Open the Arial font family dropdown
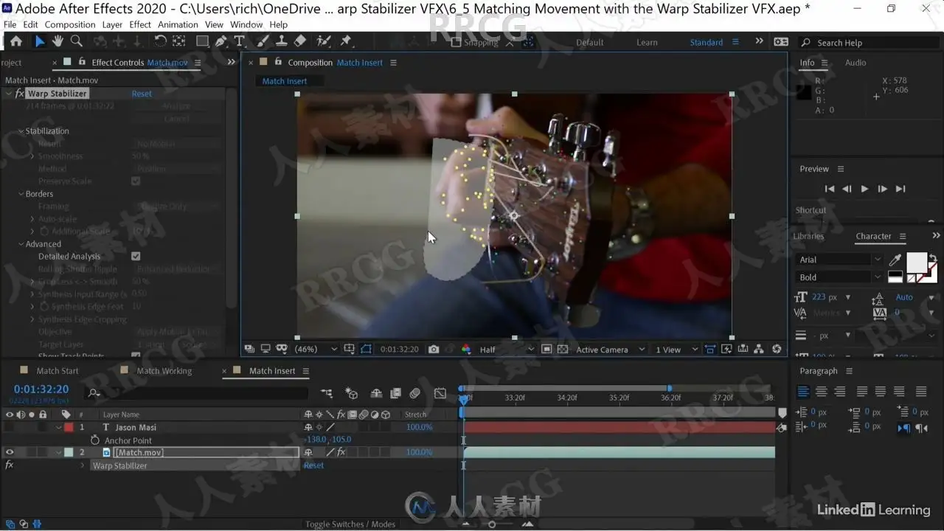 (x=839, y=260)
